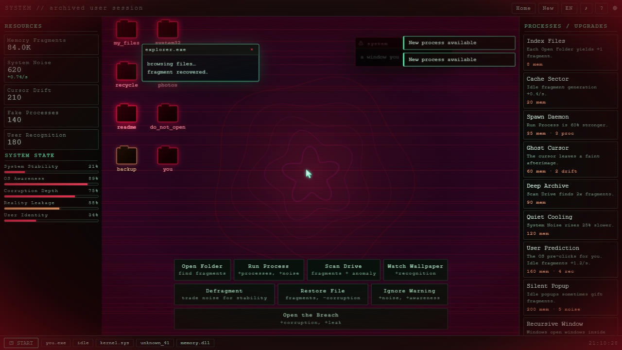Purchase the Ghost Cursor upgrade
Viewport: 622px width, 350px height.
(x=570, y=159)
